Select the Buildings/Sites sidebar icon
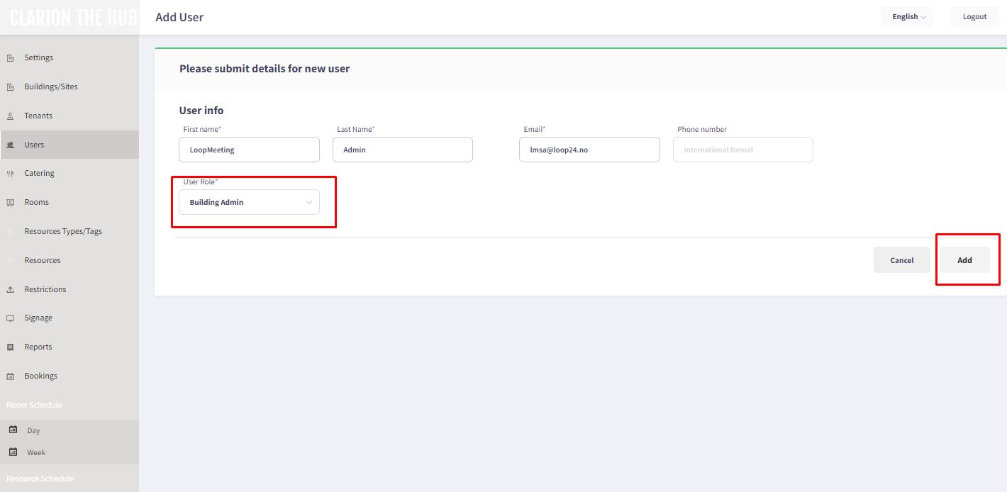 pos(11,86)
